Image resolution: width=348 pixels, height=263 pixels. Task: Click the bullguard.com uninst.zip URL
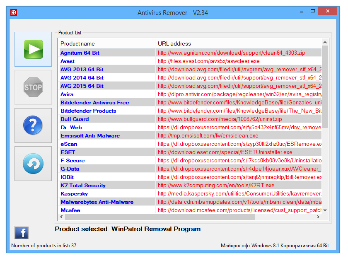tap(220, 119)
